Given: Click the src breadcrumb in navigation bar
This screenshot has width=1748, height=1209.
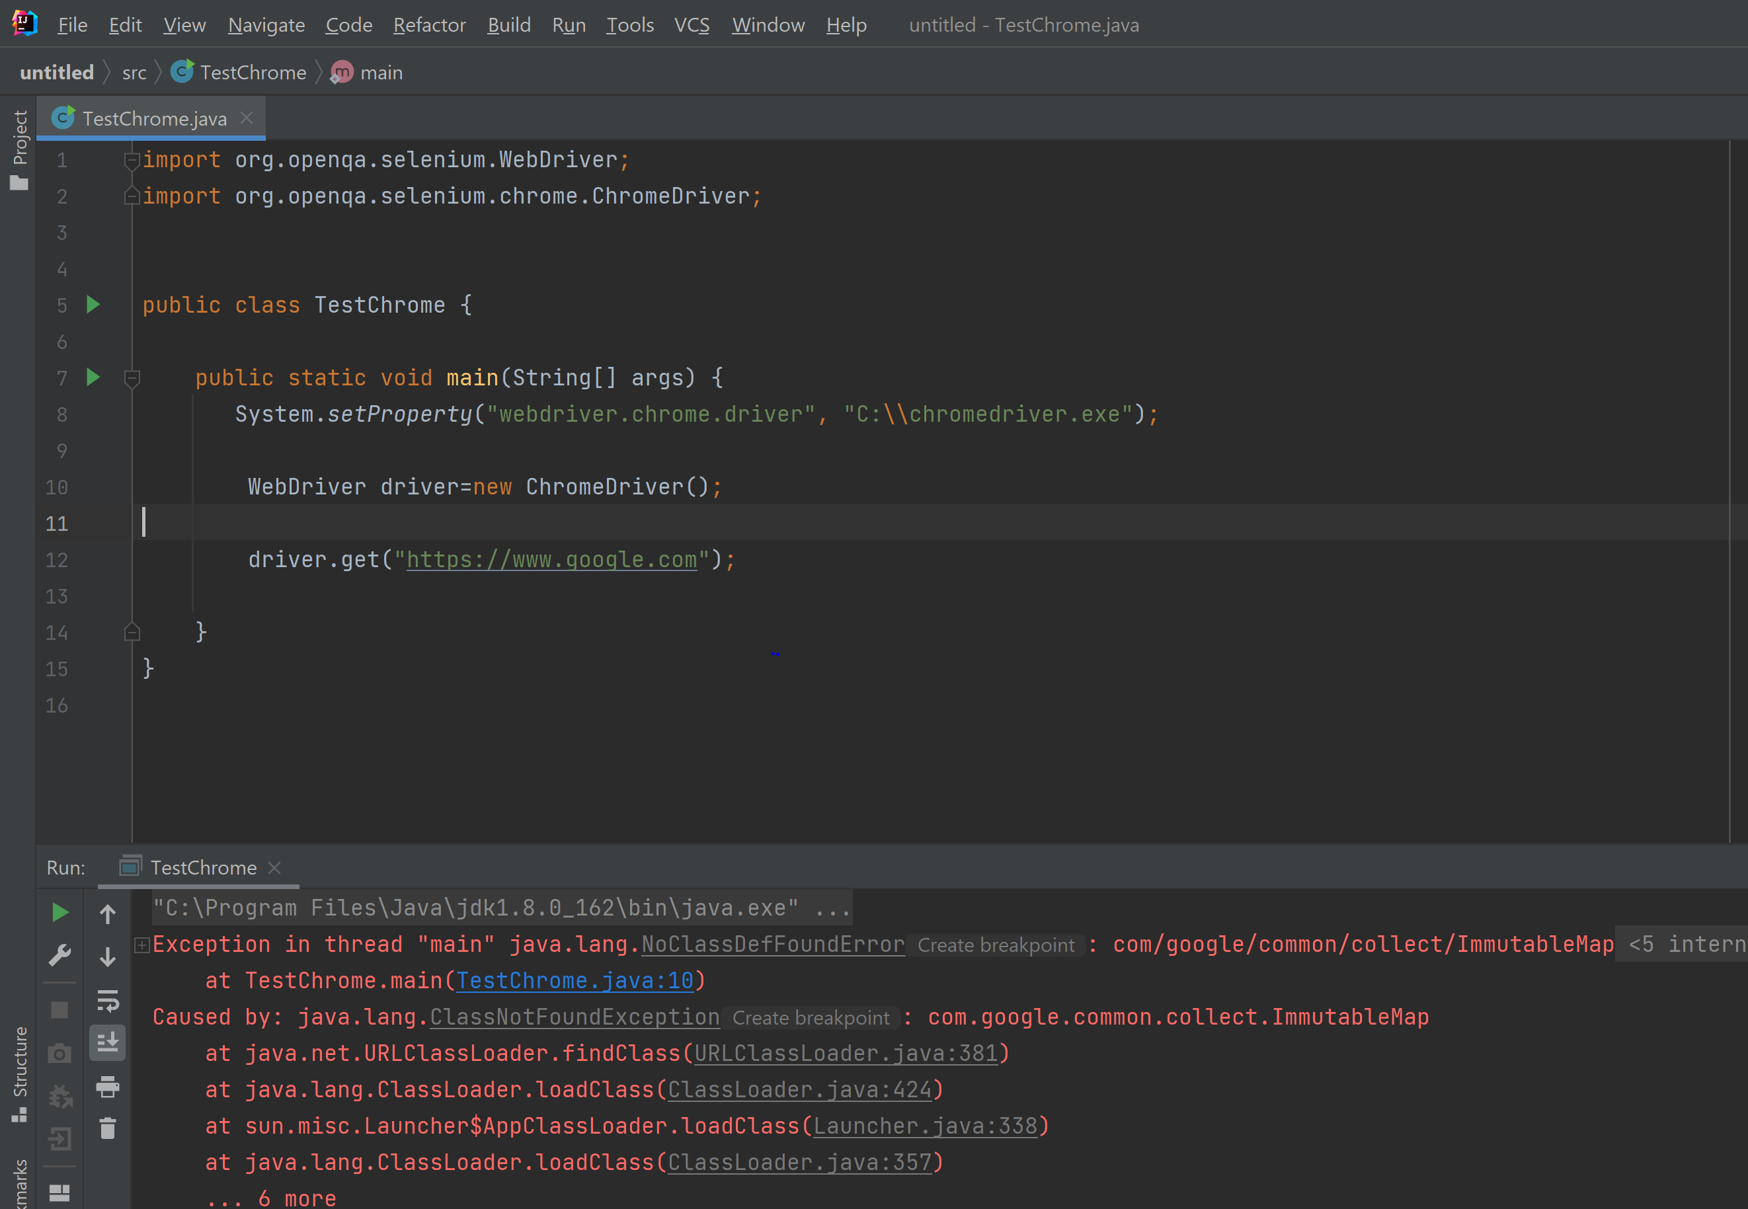Looking at the screenshot, I should click(134, 73).
